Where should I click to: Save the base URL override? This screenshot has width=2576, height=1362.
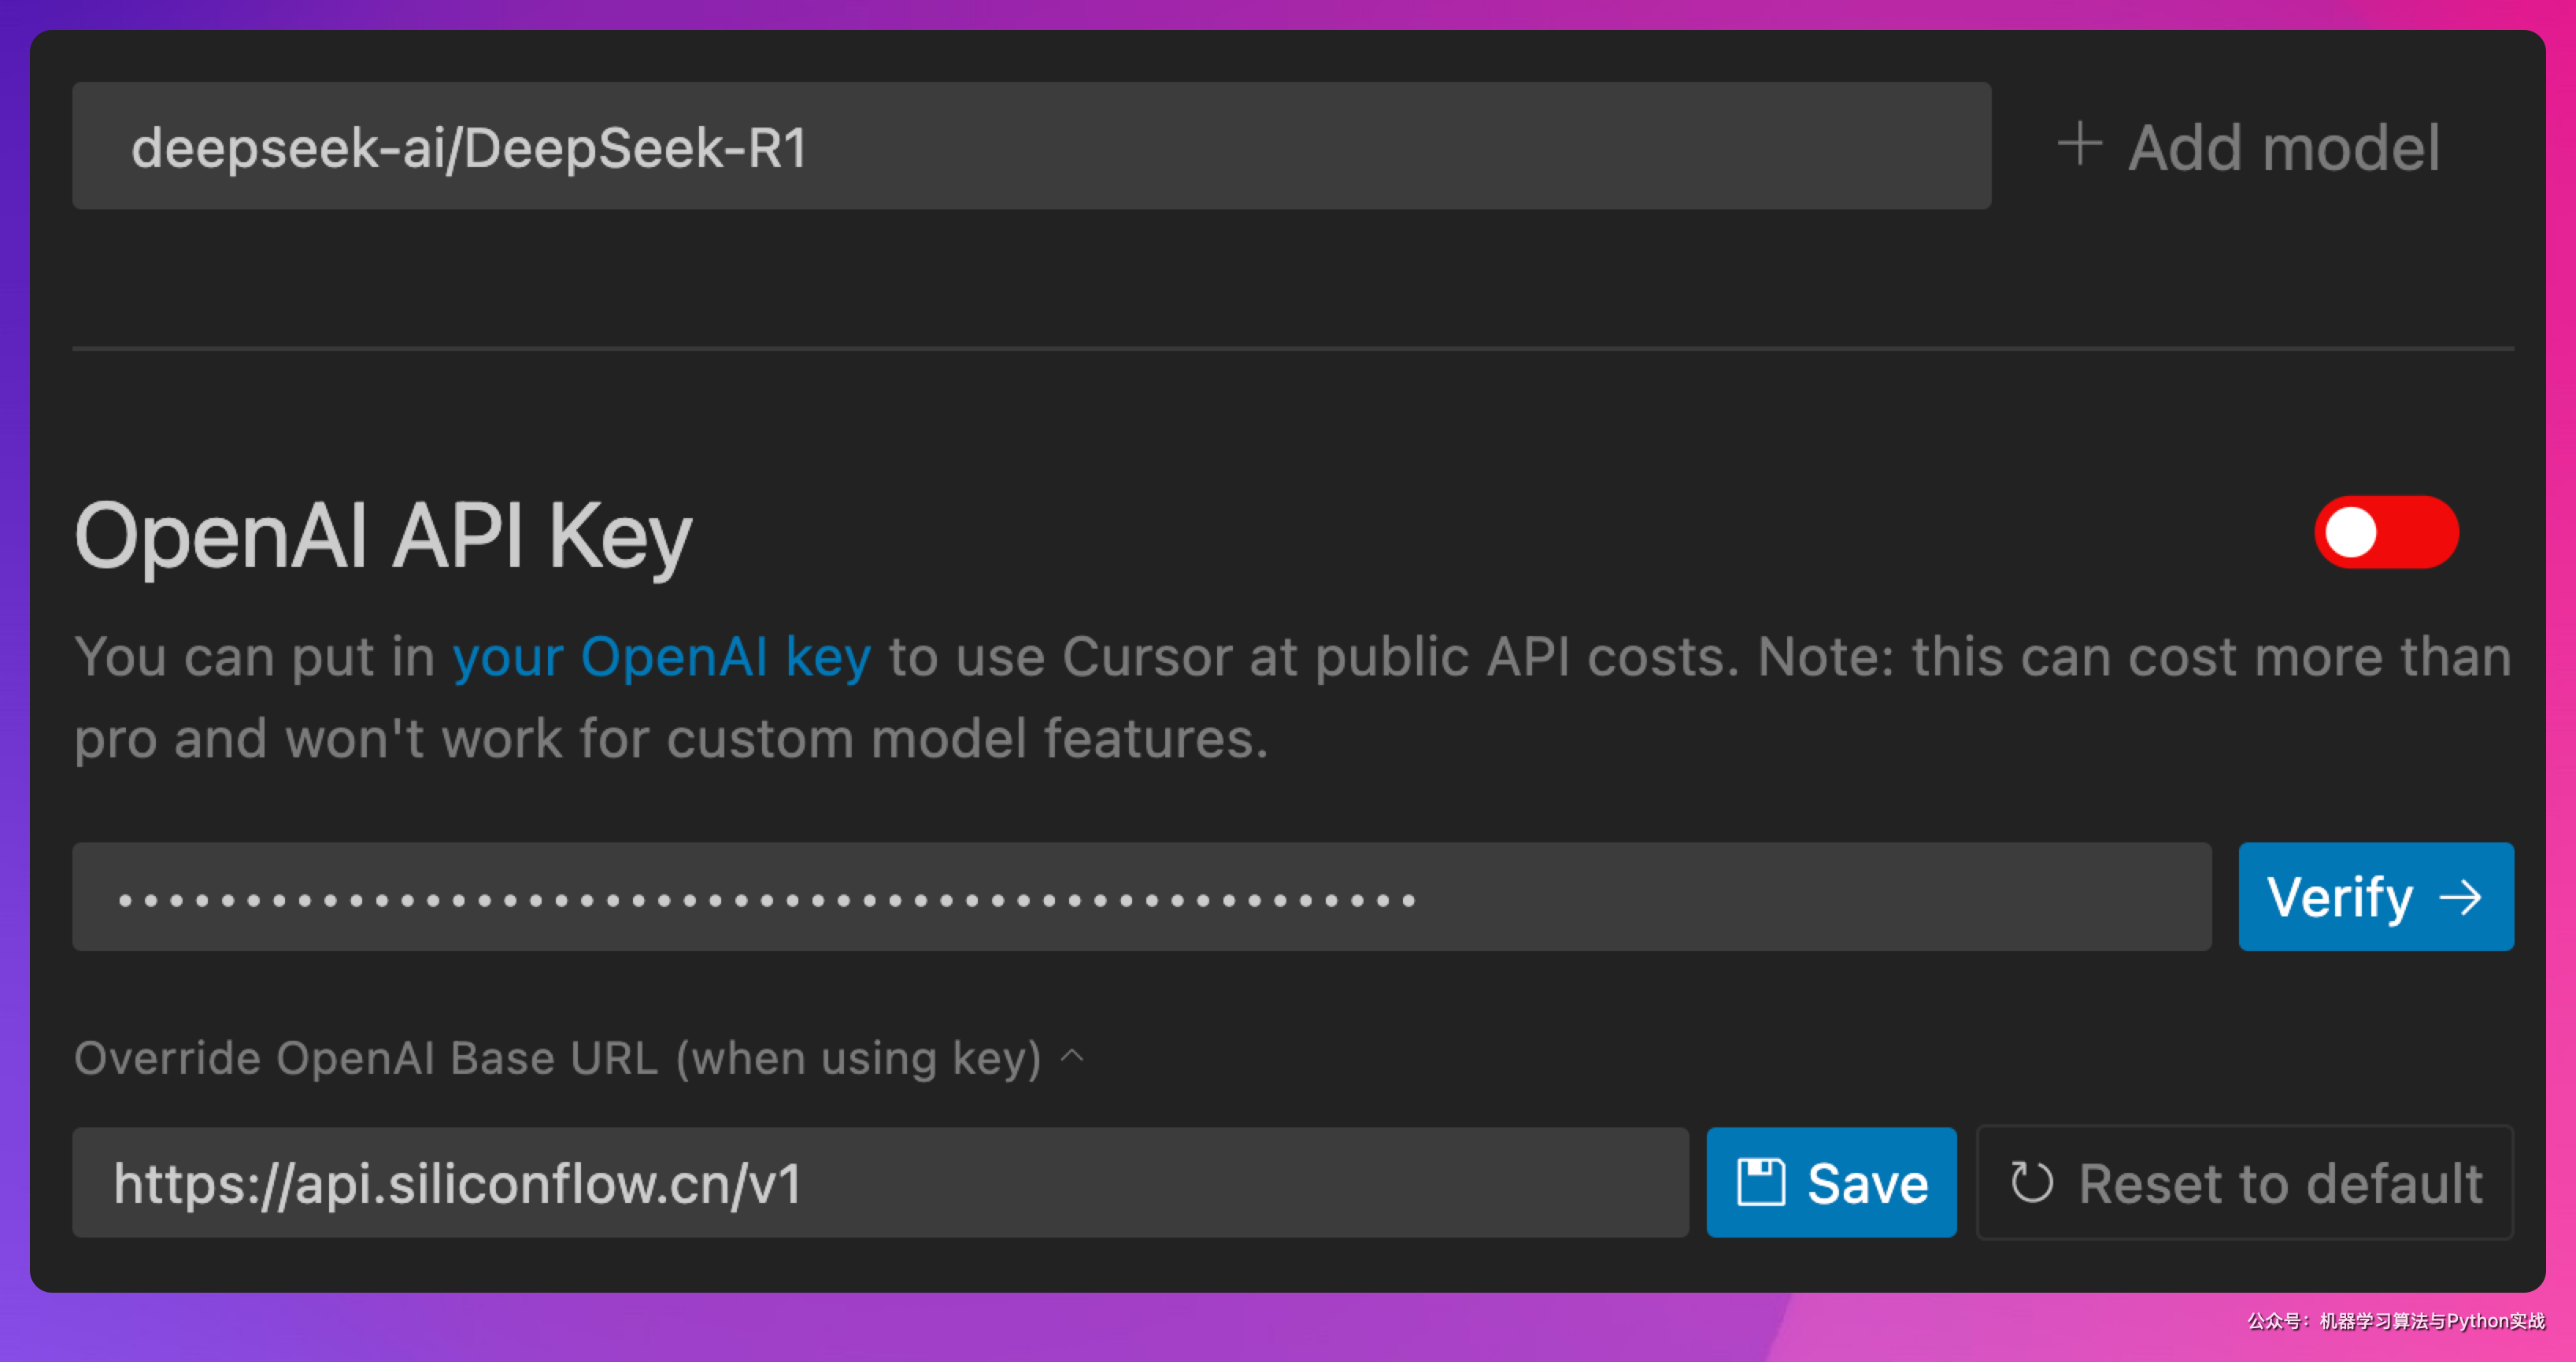[x=1831, y=1183]
